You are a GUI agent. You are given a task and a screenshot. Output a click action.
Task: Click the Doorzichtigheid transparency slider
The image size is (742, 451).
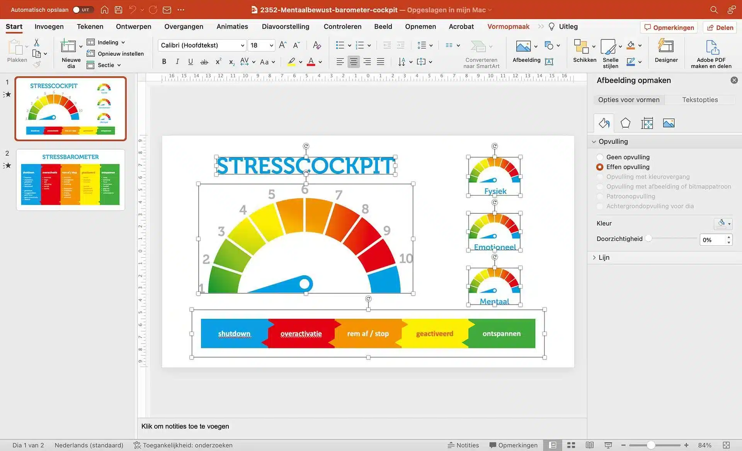[x=672, y=239]
